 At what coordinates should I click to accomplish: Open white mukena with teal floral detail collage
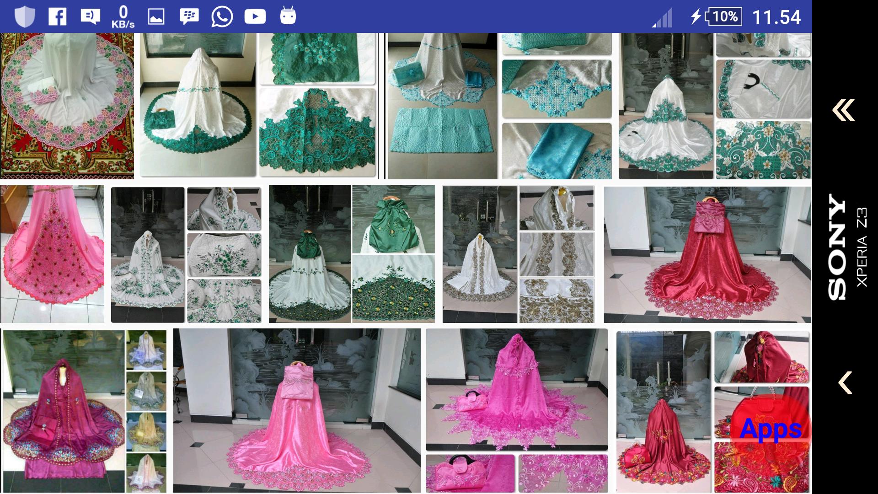click(715, 106)
